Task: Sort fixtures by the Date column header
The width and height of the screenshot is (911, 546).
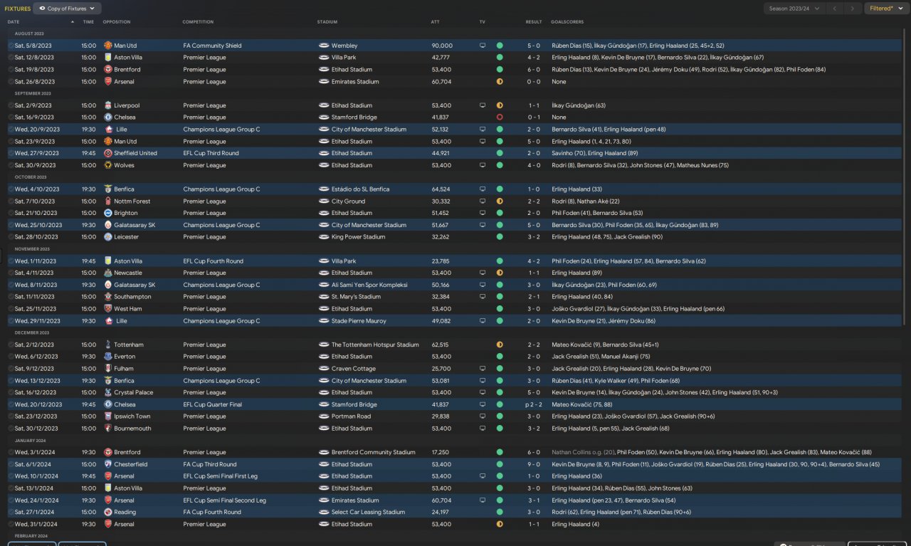Action: coord(14,22)
